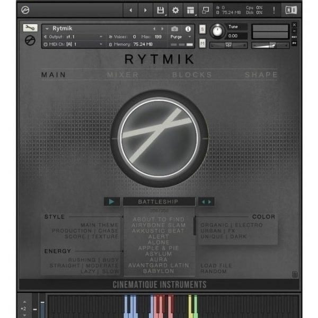Click the minimized view window icon
The image size is (318, 318).
tap(206, 10)
